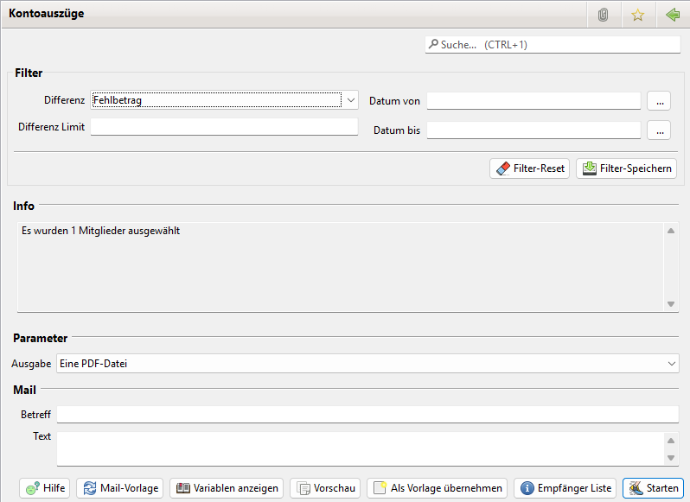Save filter with Filter-Speichern button

[626, 168]
